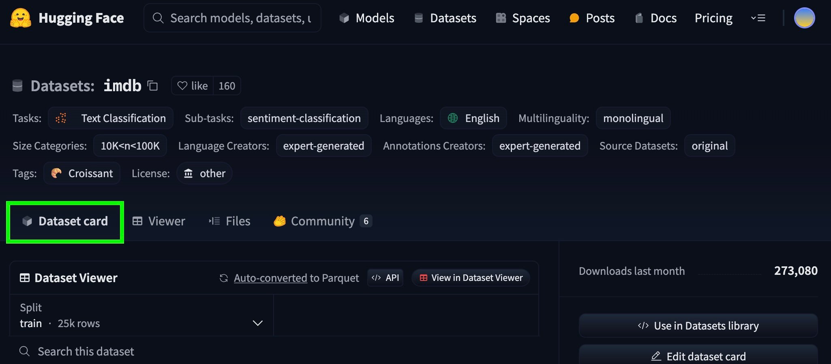Screen dimensions: 831x364
Task: Expand the additional navigation menu icon
Action: click(758, 18)
